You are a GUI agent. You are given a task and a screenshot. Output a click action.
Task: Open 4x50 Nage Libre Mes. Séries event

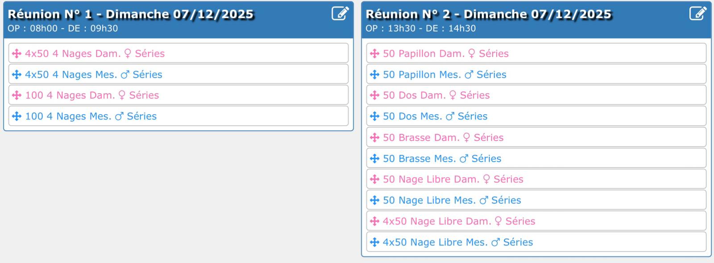coord(458,242)
